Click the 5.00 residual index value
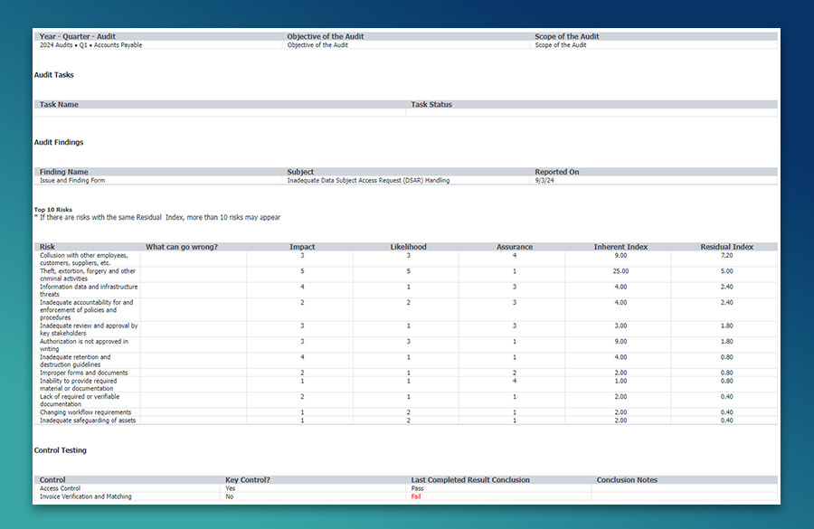Image resolution: width=814 pixels, height=529 pixels. [727, 271]
